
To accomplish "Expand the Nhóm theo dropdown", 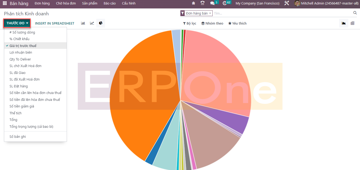I will pyautogui.click(x=212, y=23).
